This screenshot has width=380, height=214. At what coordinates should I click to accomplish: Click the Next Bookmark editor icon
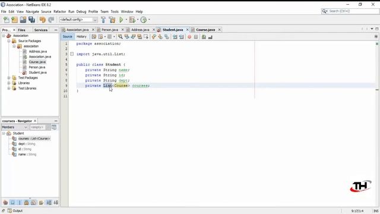(x=160, y=37)
